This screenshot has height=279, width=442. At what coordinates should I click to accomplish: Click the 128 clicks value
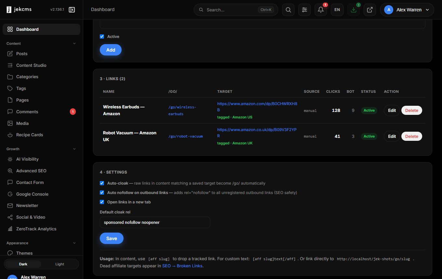tap(336, 110)
